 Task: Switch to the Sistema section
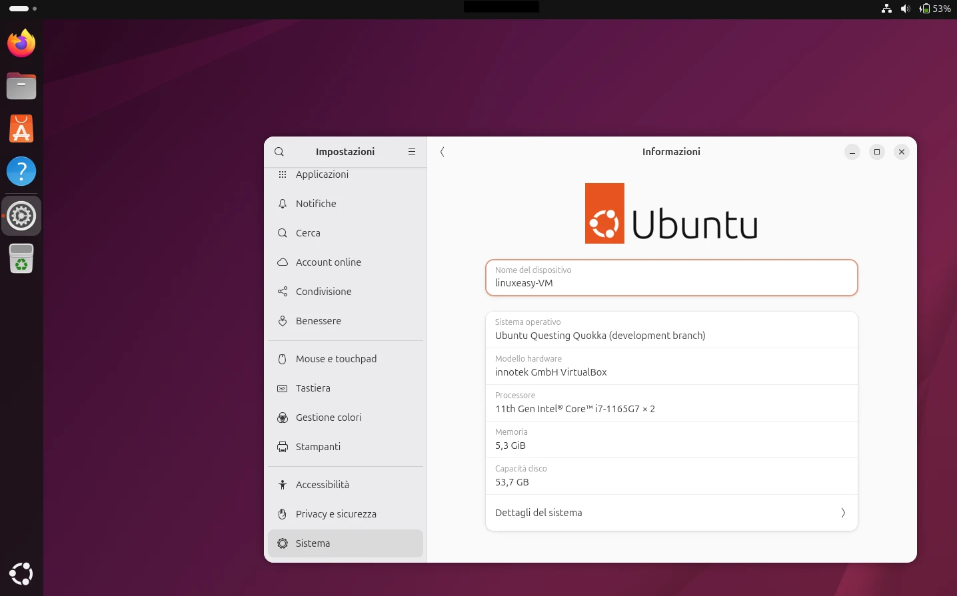pyautogui.click(x=313, y=543)
